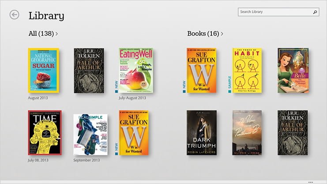Expand the All (138) section

(43, 34)
